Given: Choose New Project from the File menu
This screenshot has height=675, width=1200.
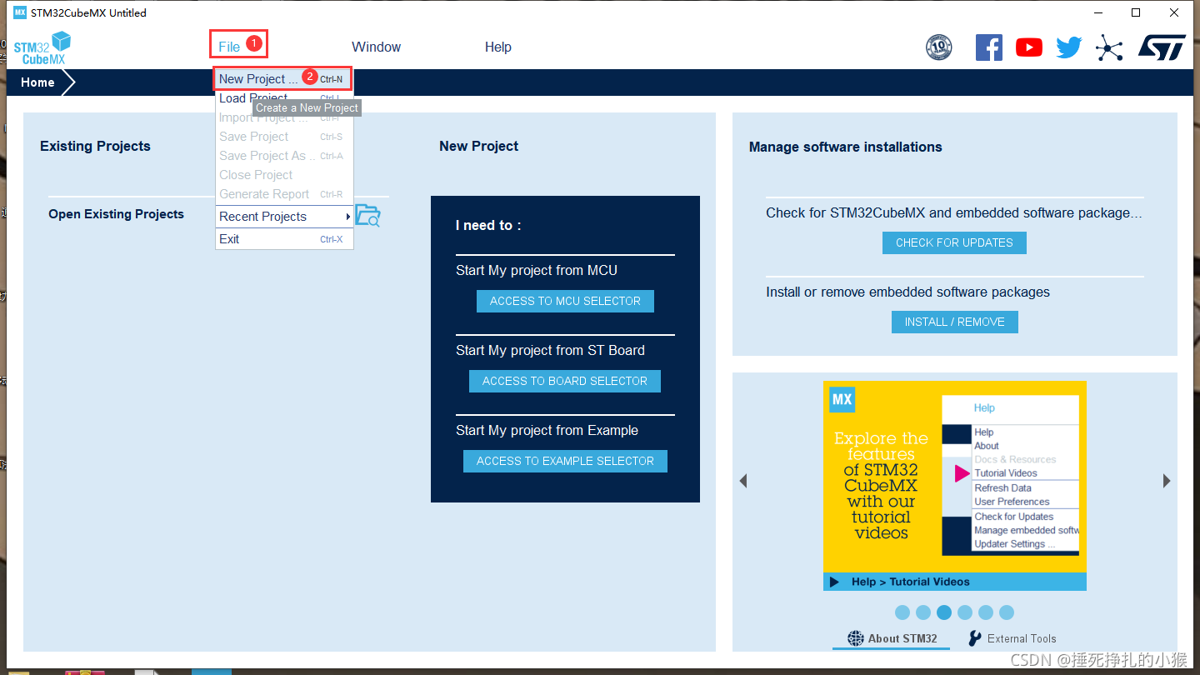Looking at the screenshot, I should 283,79.
